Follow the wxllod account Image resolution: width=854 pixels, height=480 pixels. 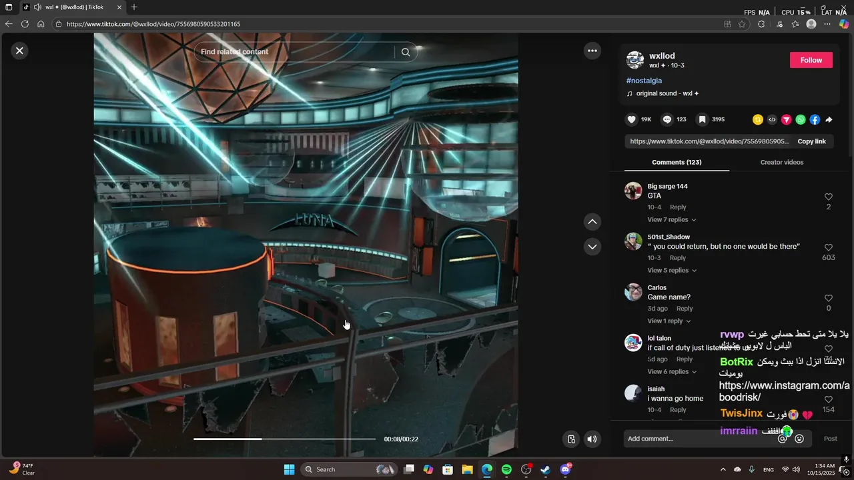tap(811, 60)
